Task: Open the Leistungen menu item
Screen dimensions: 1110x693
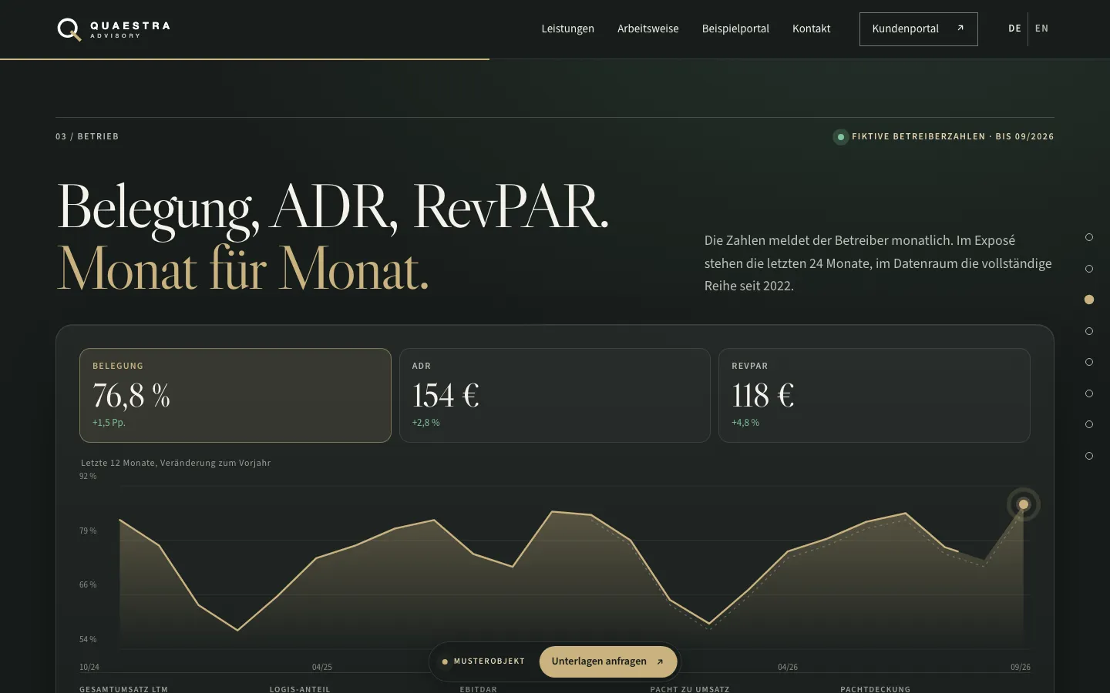Action: [567, 28]
